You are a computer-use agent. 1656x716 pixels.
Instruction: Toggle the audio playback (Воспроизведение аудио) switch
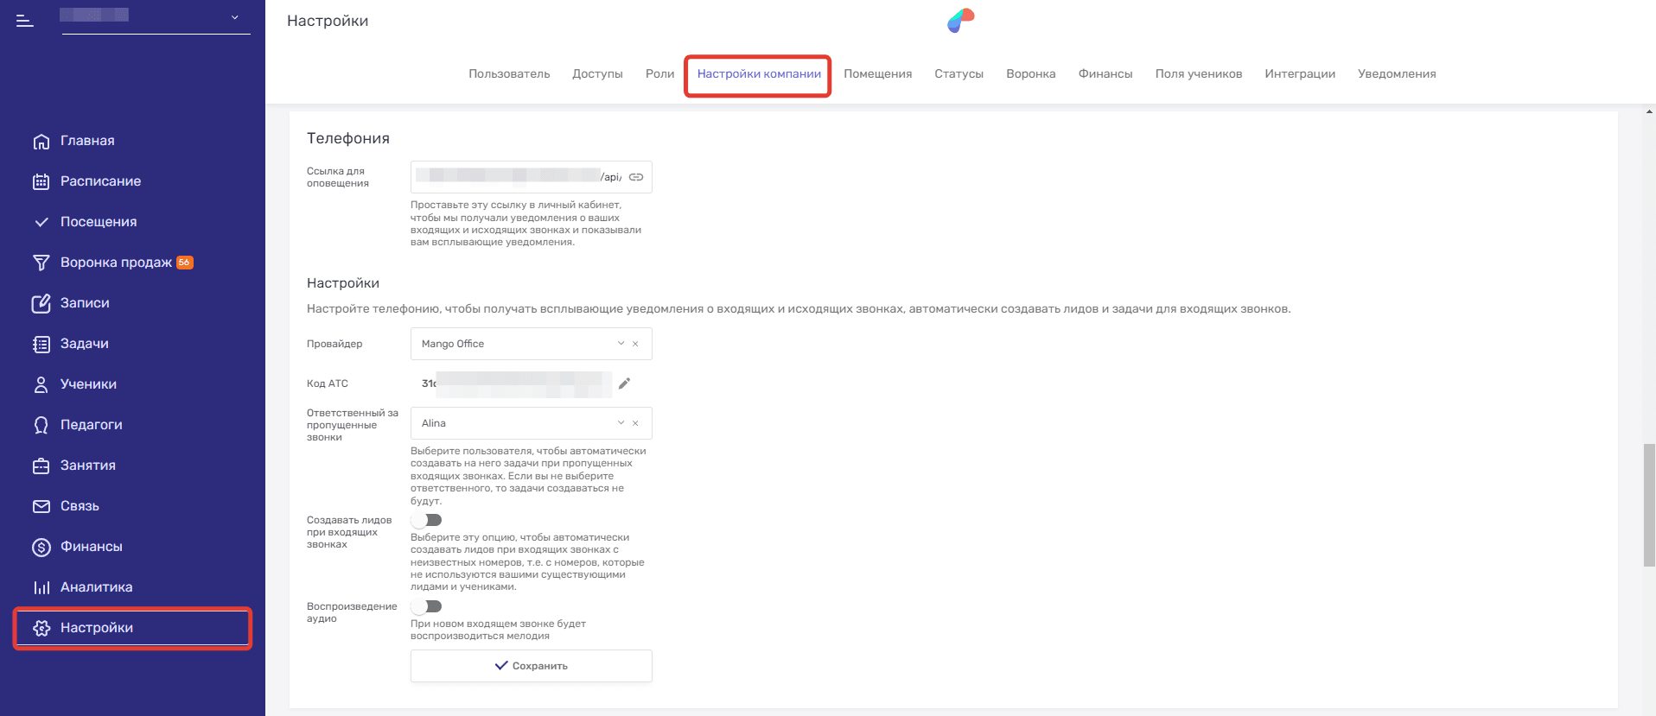click(x=427, y=606)
